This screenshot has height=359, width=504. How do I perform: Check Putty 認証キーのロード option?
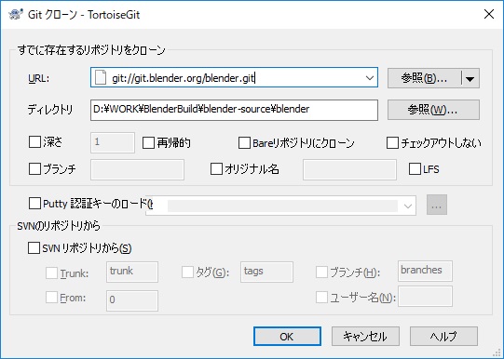[x=34, y=204]
